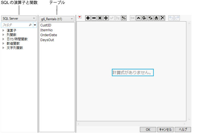
Task: Open the SQL Server dialect dropdown
Action: [19, 18]
